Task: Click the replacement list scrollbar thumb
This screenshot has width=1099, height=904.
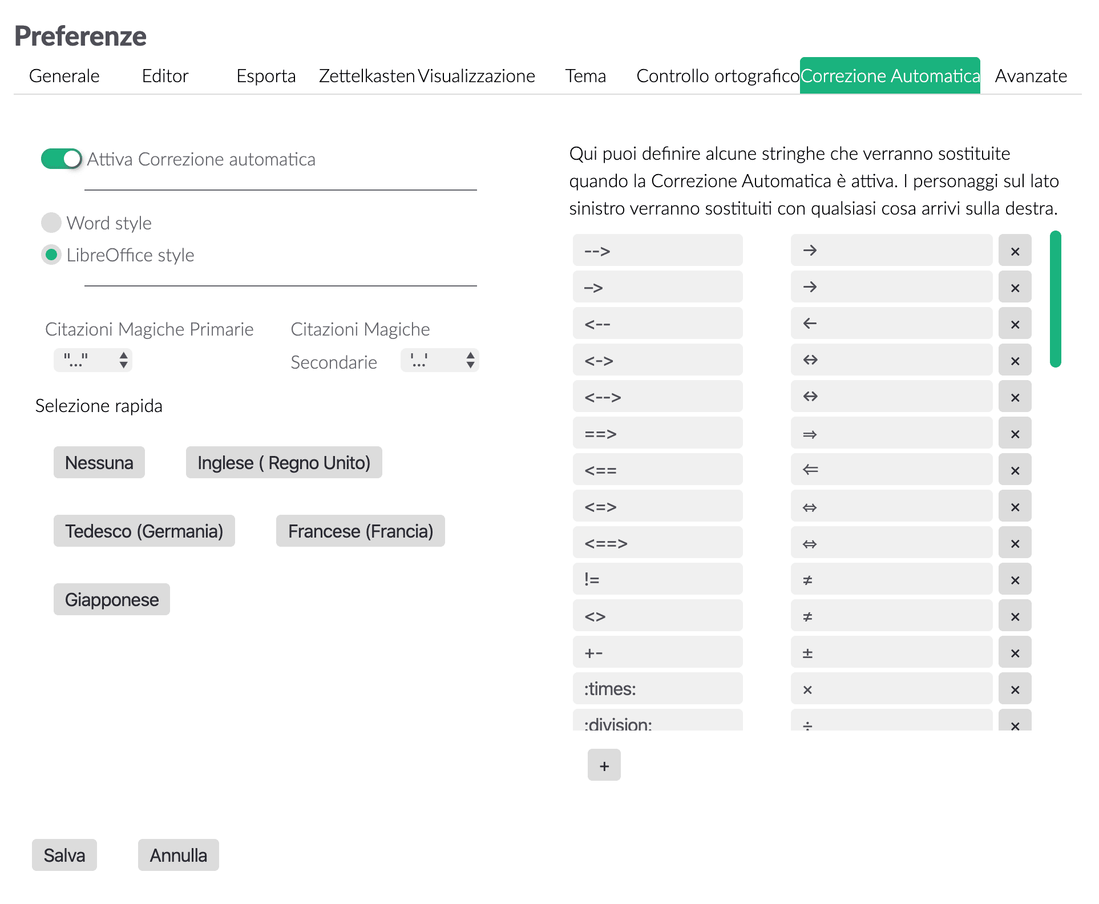Action: pos(1056,299)
